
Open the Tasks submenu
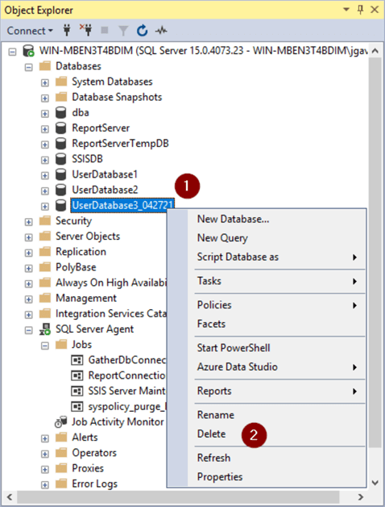[x=277, y=281]
